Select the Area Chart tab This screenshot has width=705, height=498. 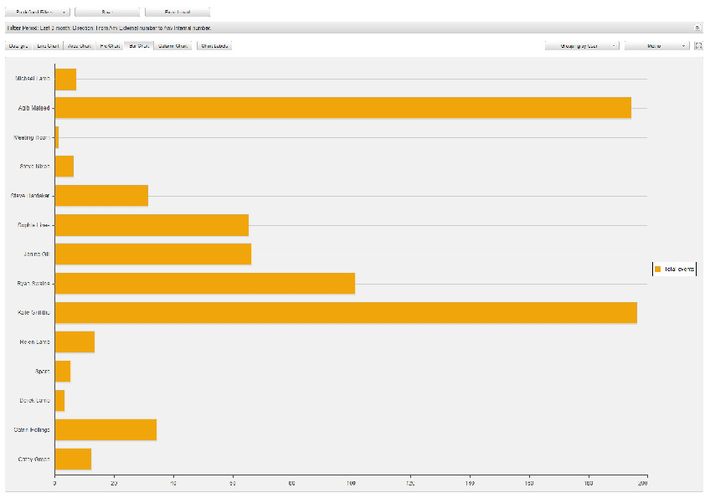[80, 45]
